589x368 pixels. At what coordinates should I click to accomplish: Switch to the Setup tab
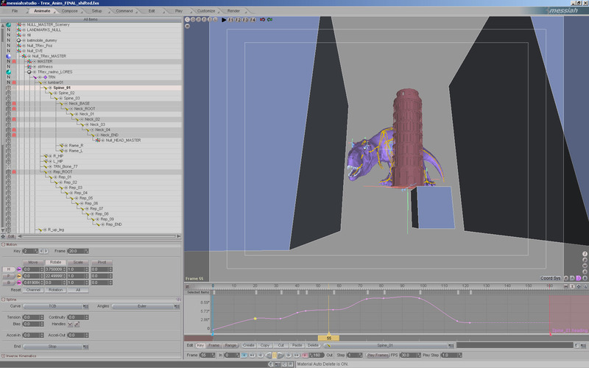97,11
